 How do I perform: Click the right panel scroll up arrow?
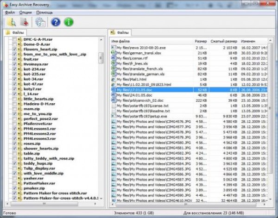tap(270, 41)
